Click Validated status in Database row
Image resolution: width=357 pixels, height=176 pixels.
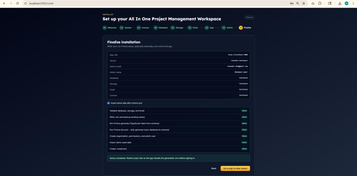pyautogui.click(x=243, y=78)
